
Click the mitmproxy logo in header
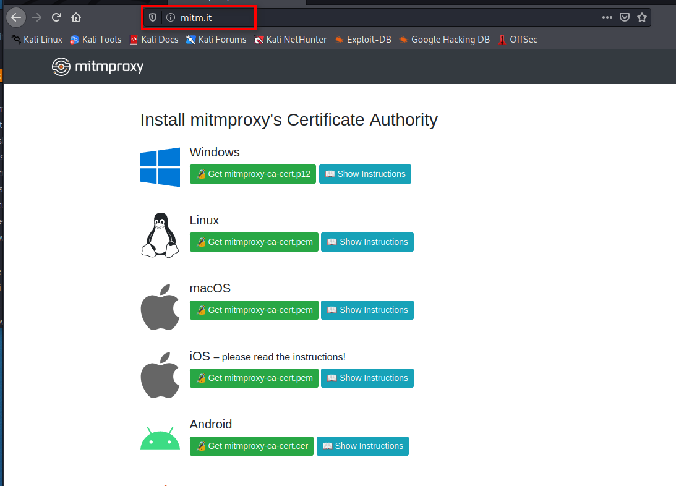[98, 66]
